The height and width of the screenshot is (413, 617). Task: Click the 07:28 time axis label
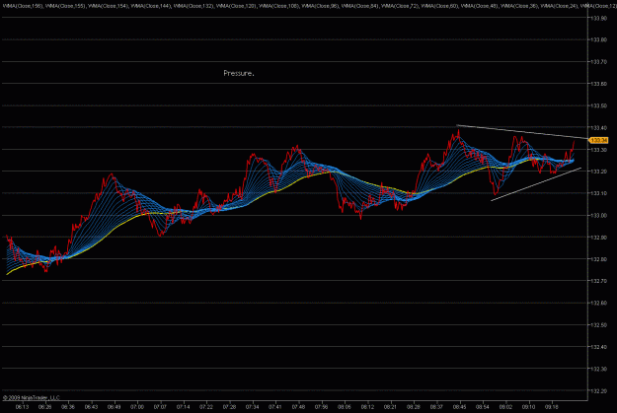tap(229, 407)
